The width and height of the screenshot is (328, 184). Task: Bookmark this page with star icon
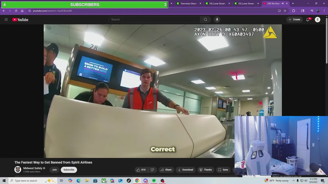click(x=285, y=11)
